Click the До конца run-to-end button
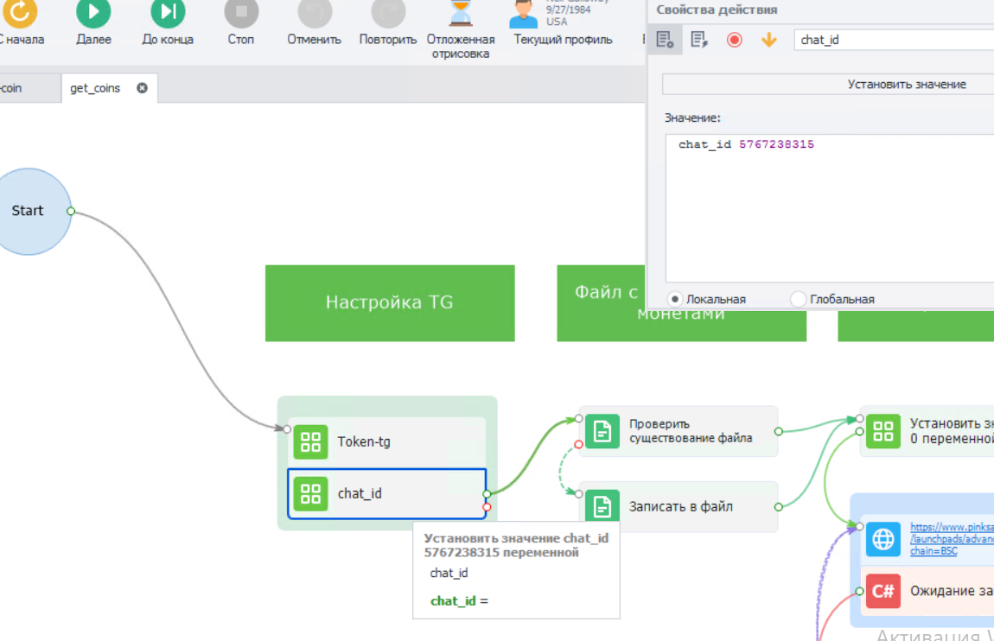 (168, 15)
